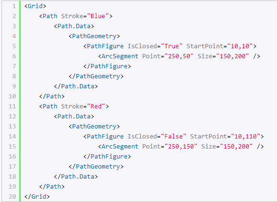Click the closing Grid tag
This screenshot has height=202, width=277.
[x=37, y=197]
